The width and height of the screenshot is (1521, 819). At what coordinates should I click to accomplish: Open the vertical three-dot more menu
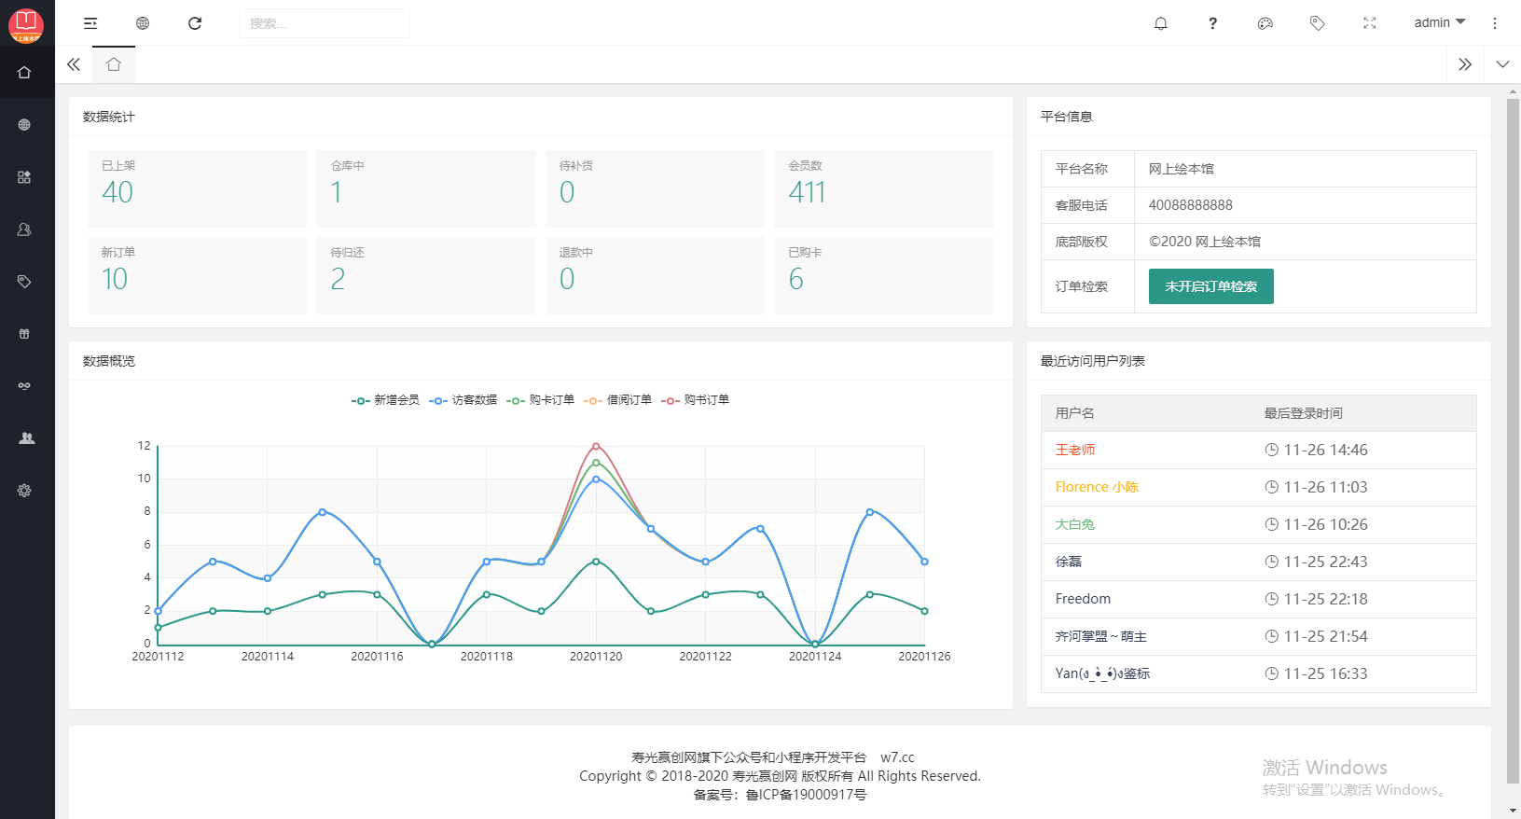[1495, 23]
